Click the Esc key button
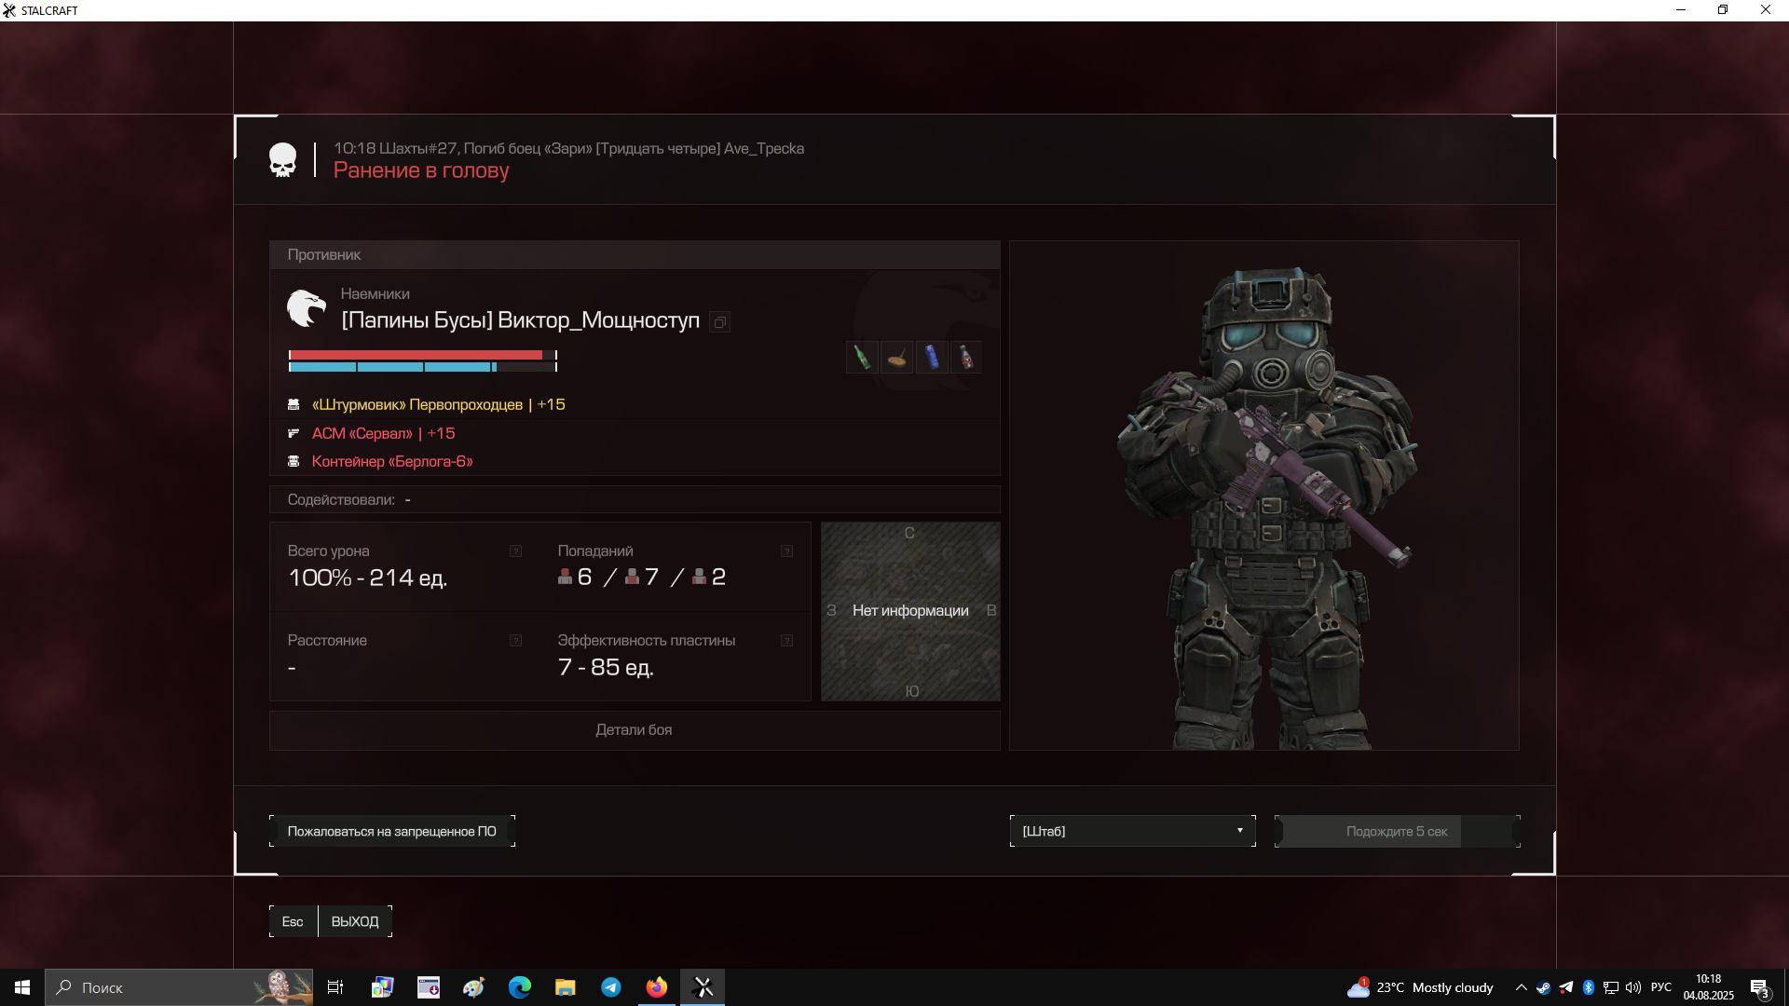 (x=293, y=921)
